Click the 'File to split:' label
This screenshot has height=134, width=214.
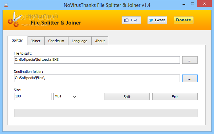click(x=23, y=53)
